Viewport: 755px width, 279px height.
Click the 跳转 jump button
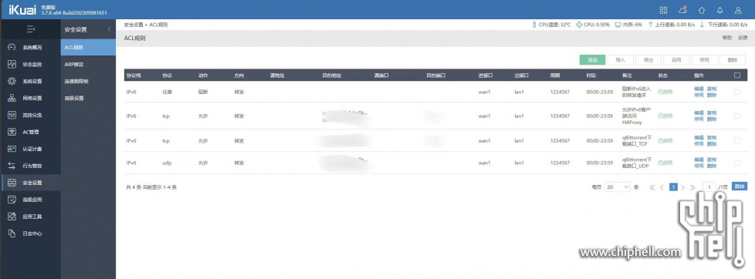pos(739,187)
